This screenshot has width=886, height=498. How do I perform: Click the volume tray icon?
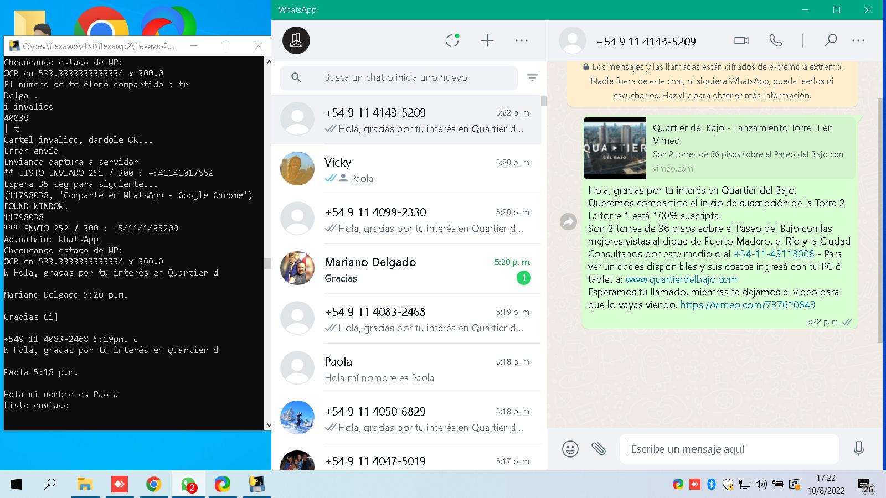[761, 485]
